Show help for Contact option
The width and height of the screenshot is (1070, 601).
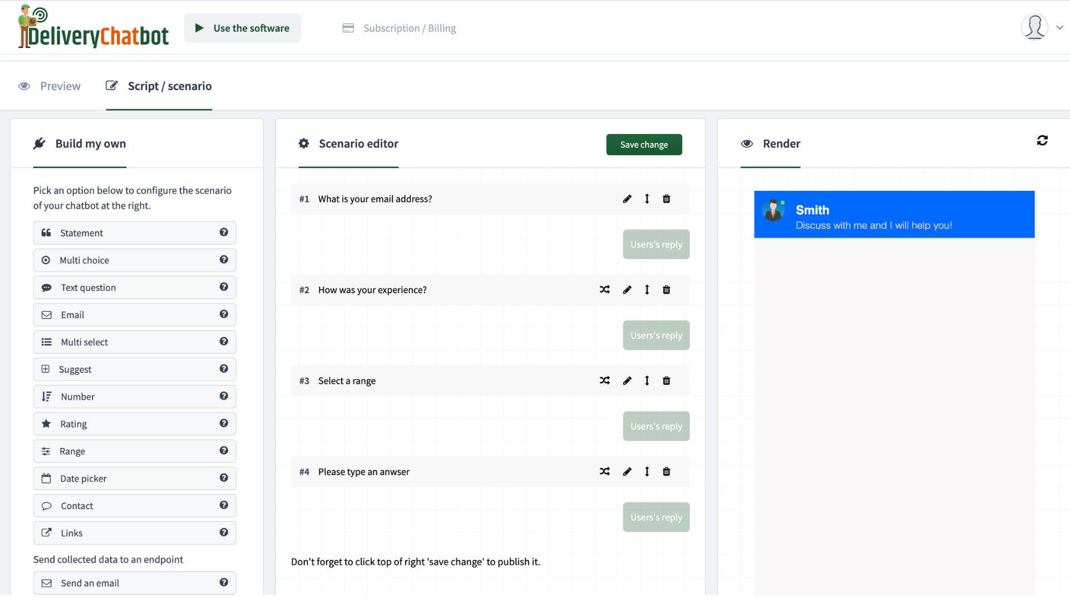pyautogui.click(x=223, y=505)
